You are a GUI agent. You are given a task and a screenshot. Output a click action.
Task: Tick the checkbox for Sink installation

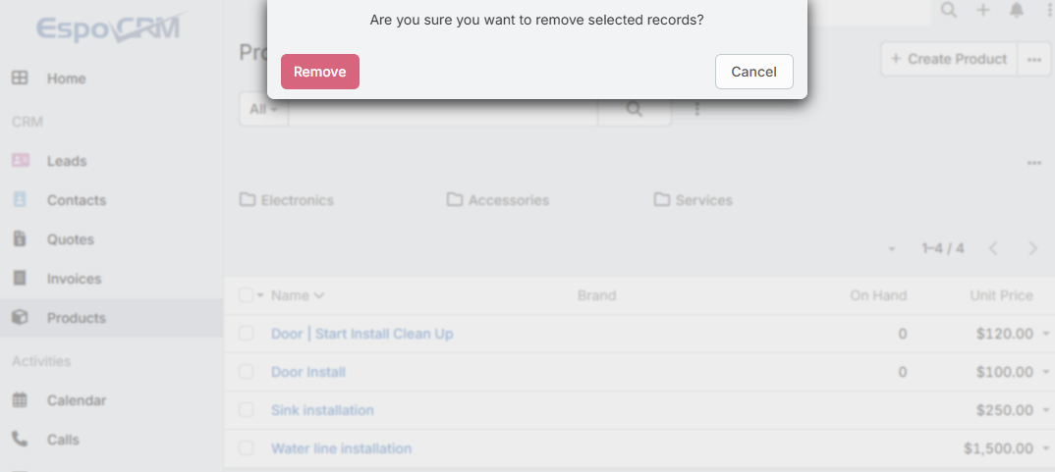(x=247, y=410)
